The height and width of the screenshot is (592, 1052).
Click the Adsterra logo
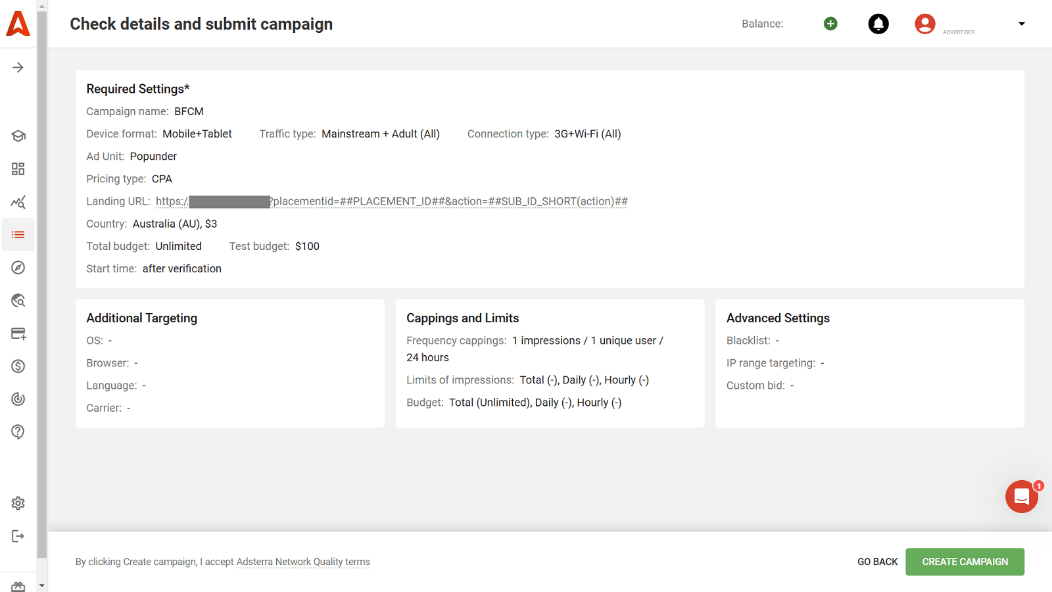pyautogui.click(x=18, y=24)
